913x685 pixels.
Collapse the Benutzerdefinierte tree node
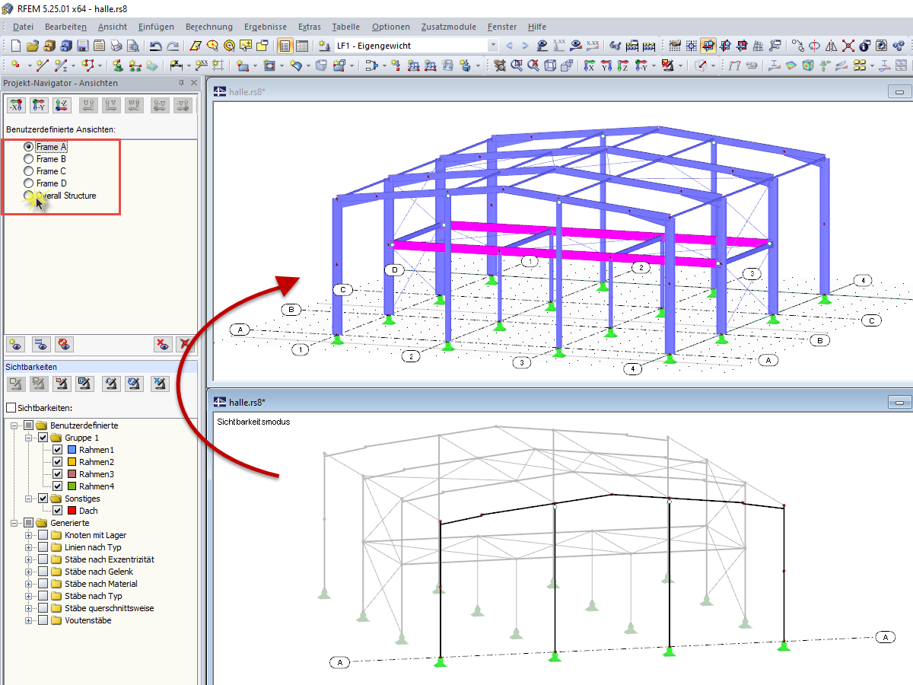click(x=14, y=425)
